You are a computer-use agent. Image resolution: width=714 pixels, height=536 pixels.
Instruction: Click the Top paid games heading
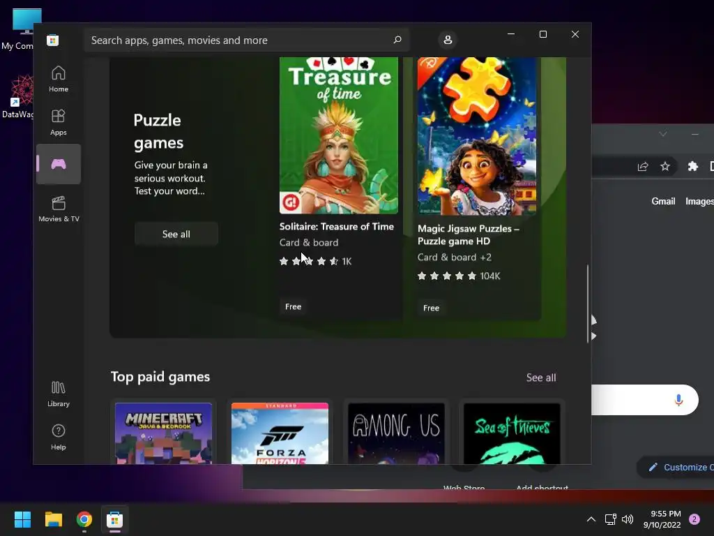pyautogui.click(x=160, y=377)
